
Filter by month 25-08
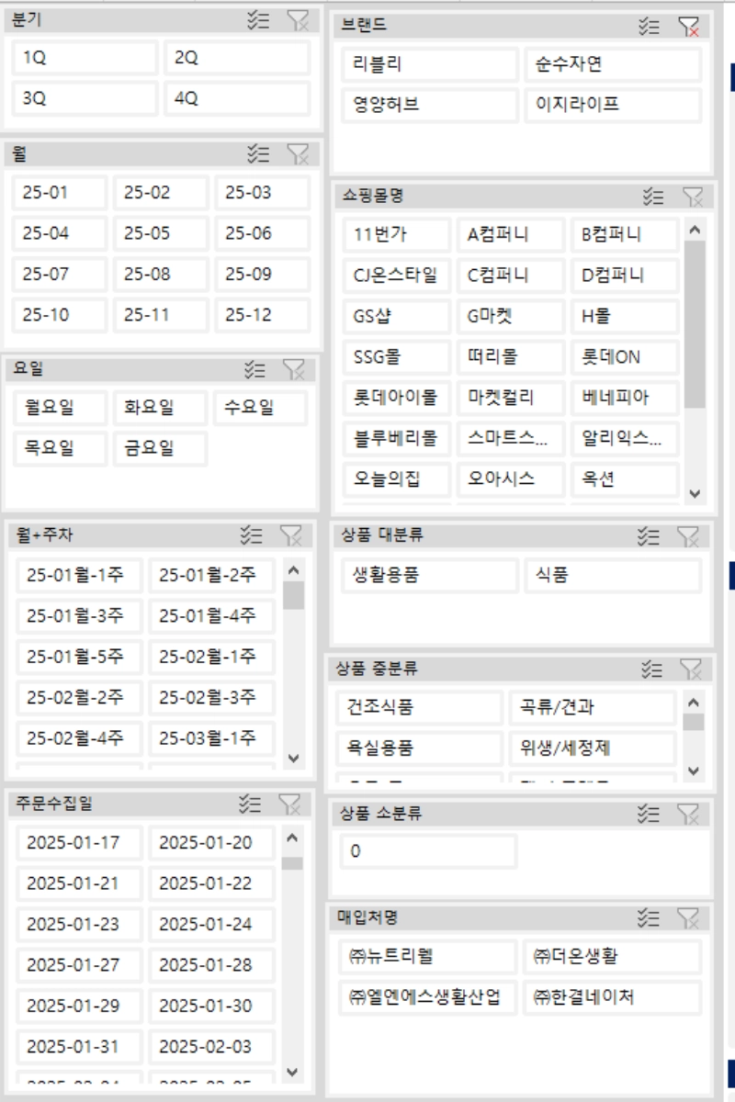pyautogui.click(x=161, y=274)
